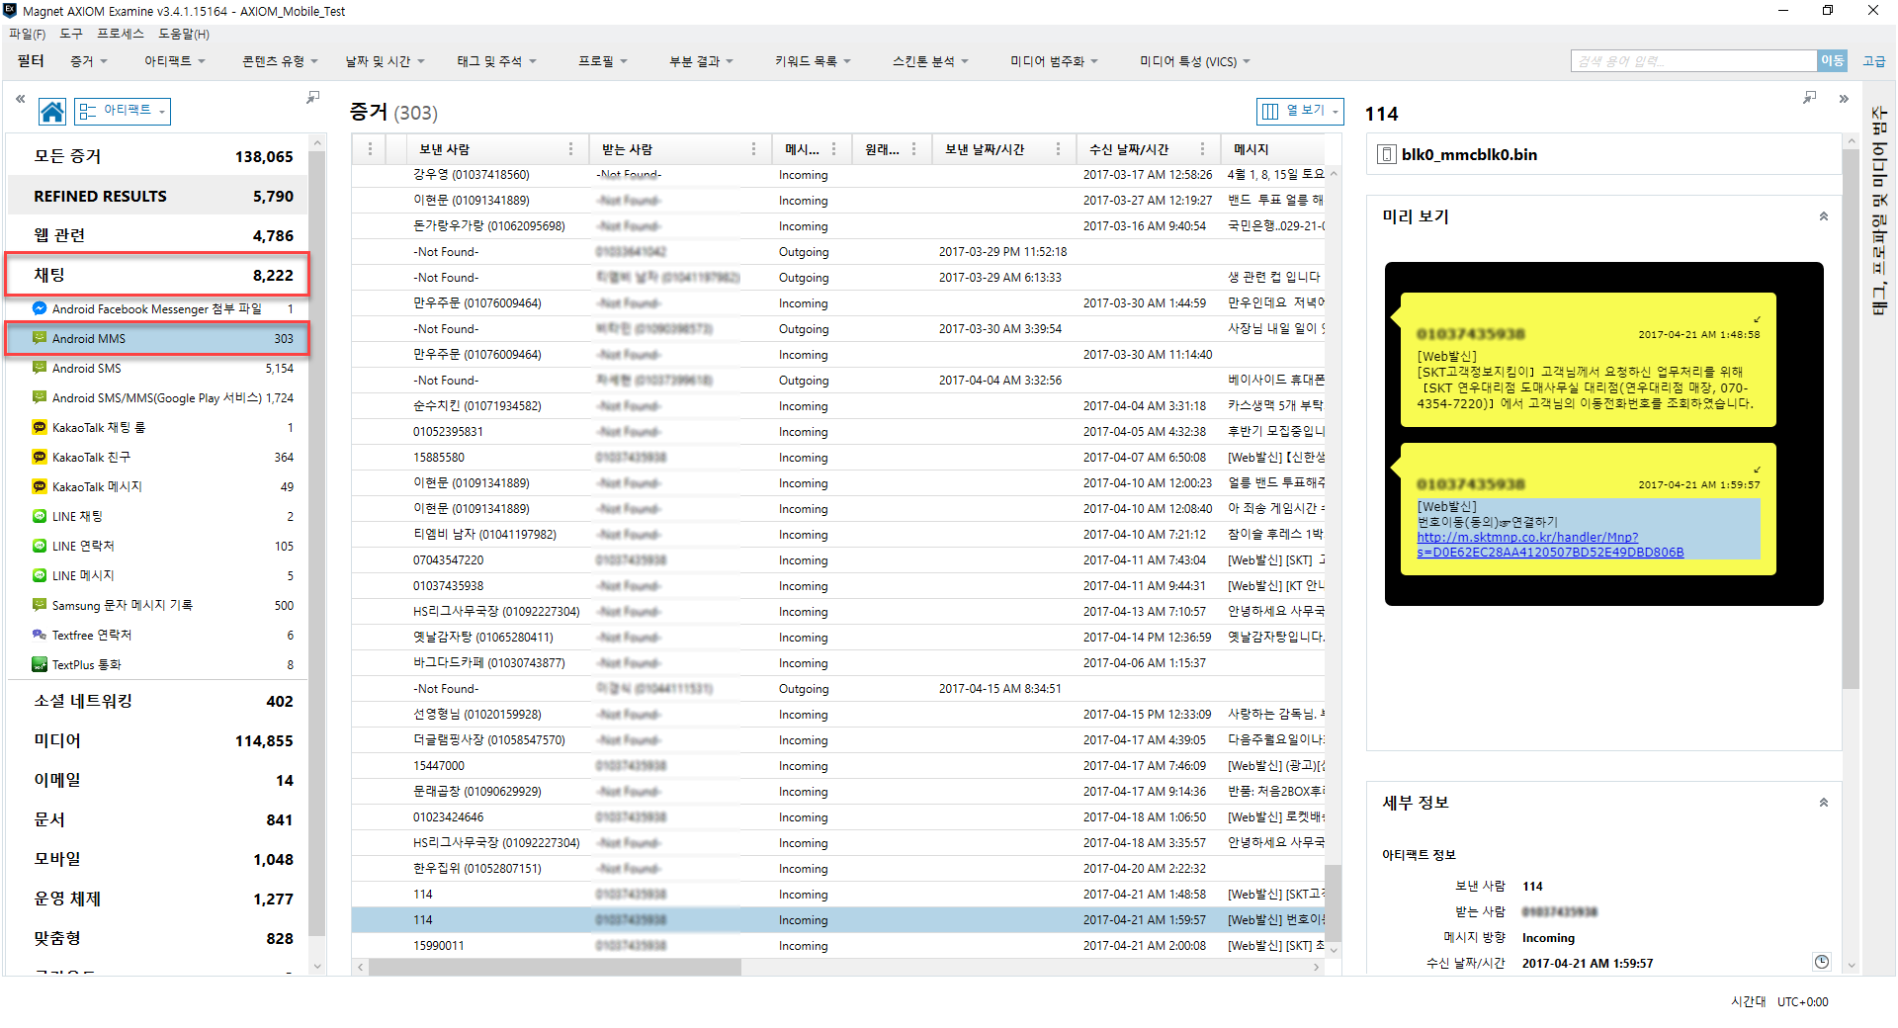Open the 부분 결과 filter dropdown

click(701, 61)
